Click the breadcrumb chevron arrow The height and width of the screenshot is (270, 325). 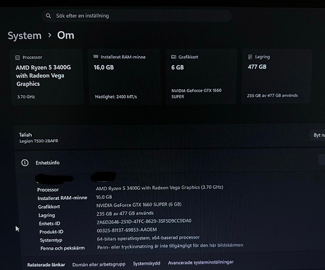coord(50,35)
